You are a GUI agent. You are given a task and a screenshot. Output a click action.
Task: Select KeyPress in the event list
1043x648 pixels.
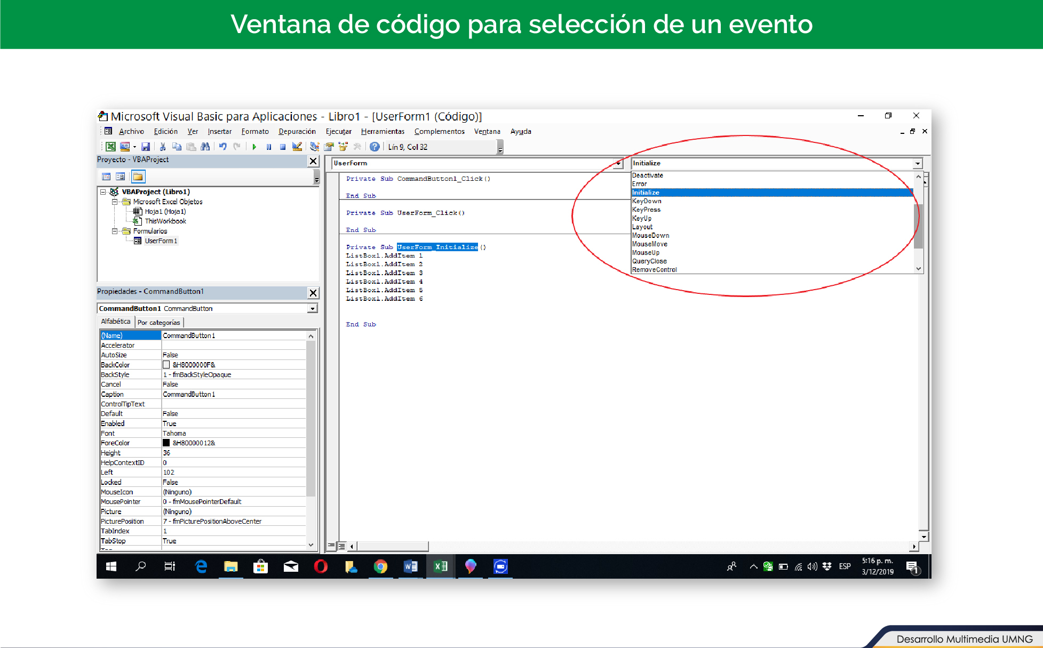[x=646, y=210]
